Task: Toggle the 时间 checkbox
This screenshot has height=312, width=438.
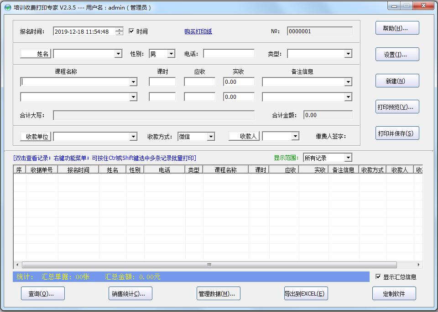Action: (x=132, y=31)
